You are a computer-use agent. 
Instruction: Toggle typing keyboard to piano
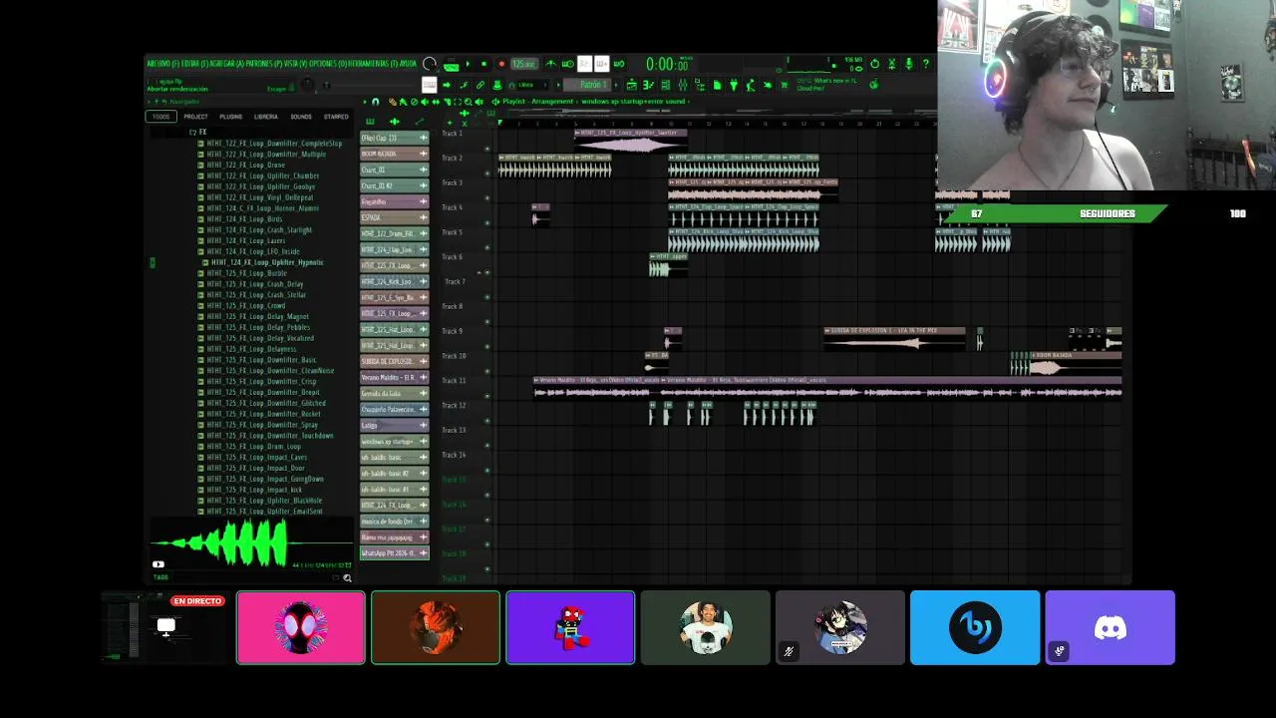pos(429,85)
